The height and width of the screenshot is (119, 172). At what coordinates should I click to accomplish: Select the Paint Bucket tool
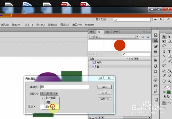coord(169,71)
